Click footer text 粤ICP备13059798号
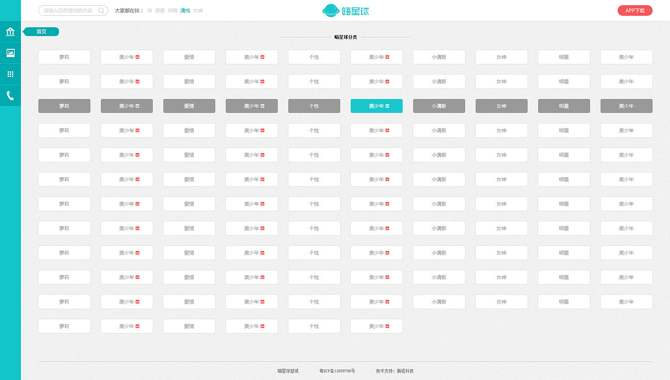The height and width of the screenshot is (380, 670). 337,371
